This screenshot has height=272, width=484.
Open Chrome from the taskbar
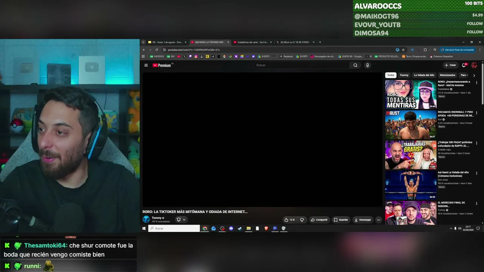tap(205, 229)
